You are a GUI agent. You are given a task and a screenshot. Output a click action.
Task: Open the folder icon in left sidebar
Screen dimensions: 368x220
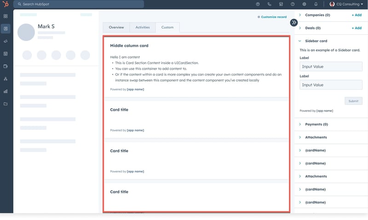[6, 104]
